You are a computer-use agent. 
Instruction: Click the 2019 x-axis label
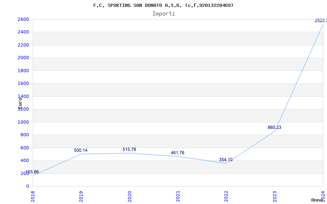(81, 197)
